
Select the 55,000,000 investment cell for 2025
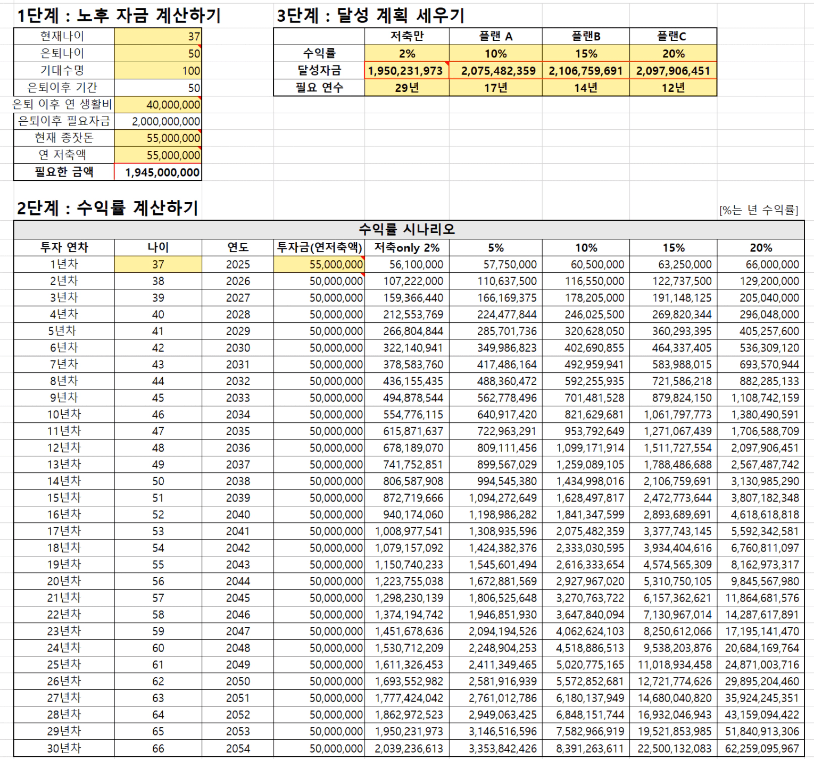tap(319, 264)
